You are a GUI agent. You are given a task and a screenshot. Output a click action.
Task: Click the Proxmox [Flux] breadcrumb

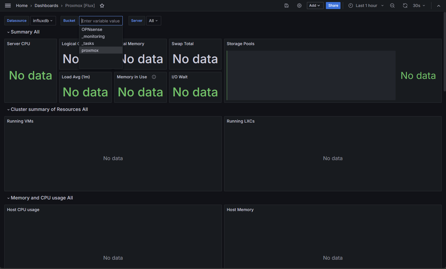tap(80, 6)
